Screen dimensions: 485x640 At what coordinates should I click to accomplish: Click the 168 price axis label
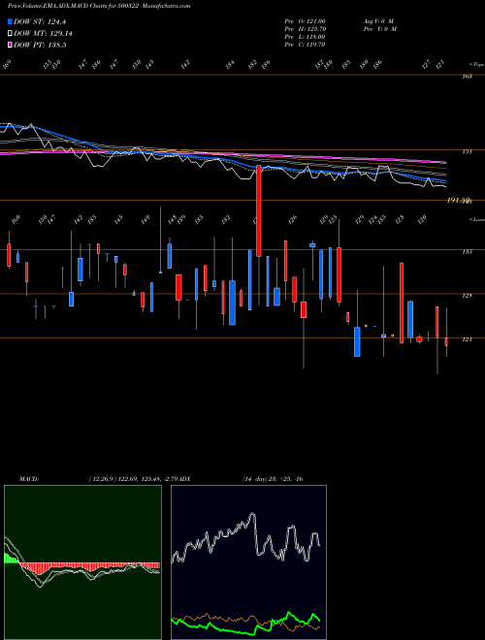point(468,77)
